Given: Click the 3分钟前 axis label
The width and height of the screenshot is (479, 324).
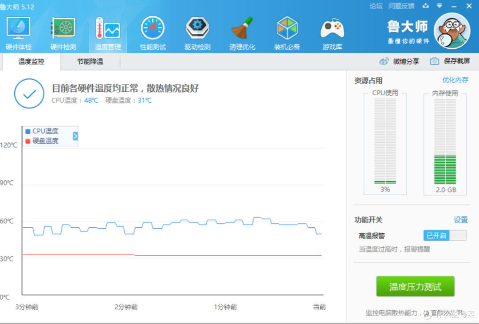Looking at the screenshot, I should 27,307.
